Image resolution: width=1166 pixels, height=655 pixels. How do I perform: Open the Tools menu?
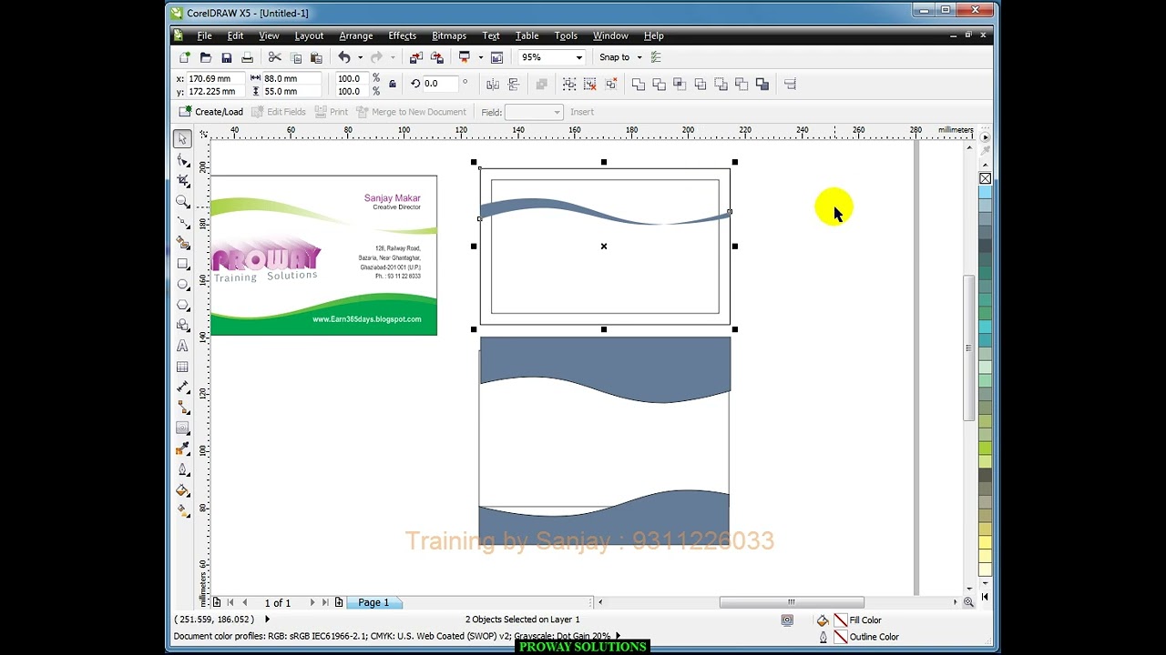click(x=566, y=35)
